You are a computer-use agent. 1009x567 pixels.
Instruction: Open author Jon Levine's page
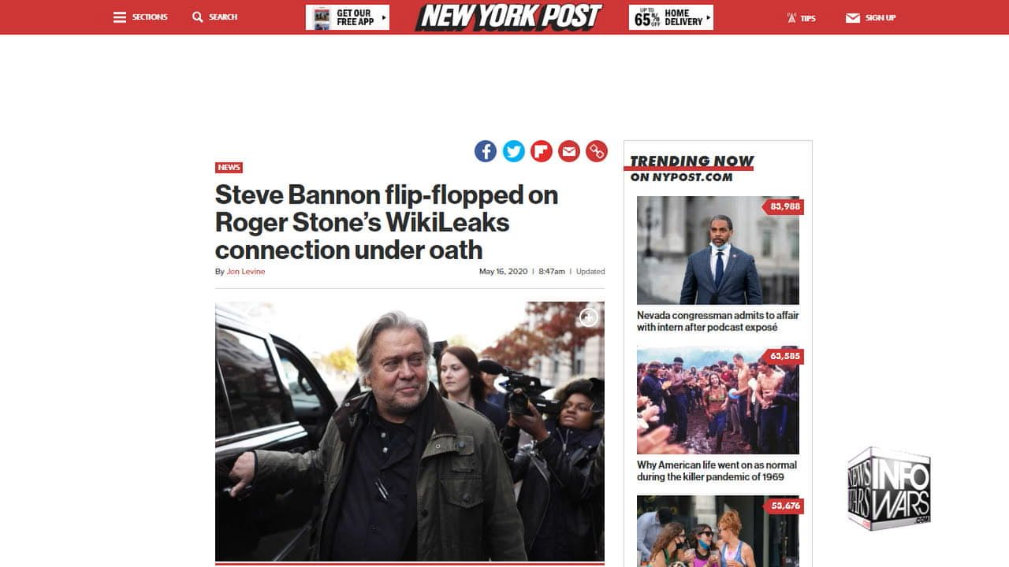246,272
